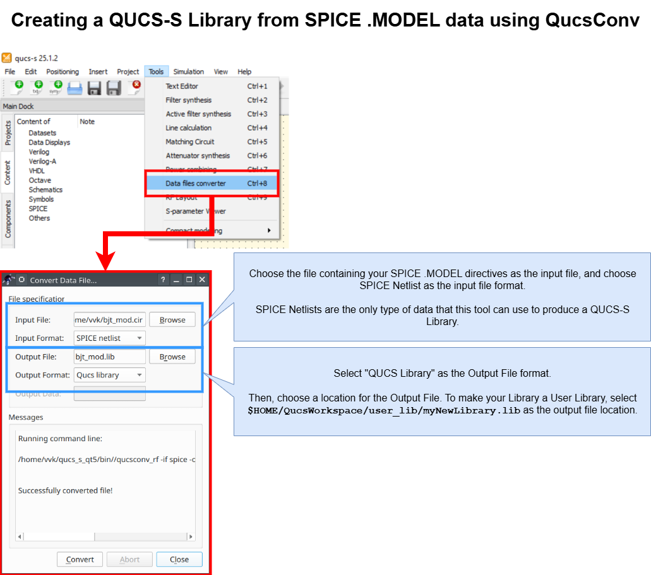The width and height of the screenshot is (651, 575).
Task: Click the new schematic document icon
Action: click(18, 87)
